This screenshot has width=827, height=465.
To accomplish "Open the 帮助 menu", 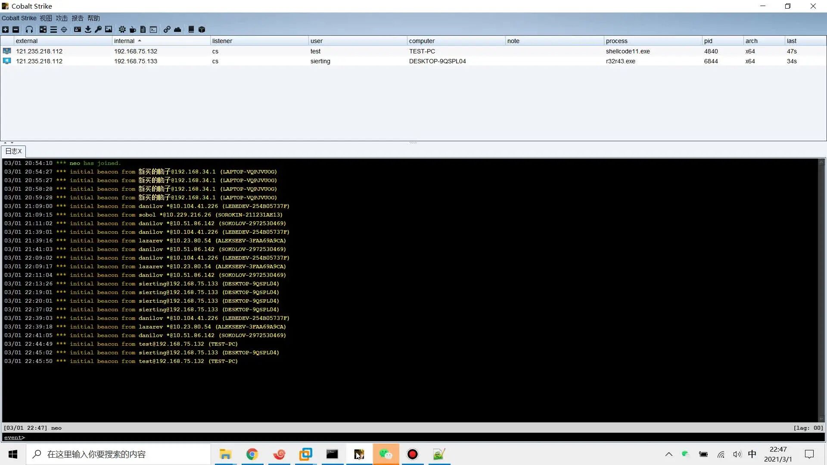I will click(x=93, y=18).
